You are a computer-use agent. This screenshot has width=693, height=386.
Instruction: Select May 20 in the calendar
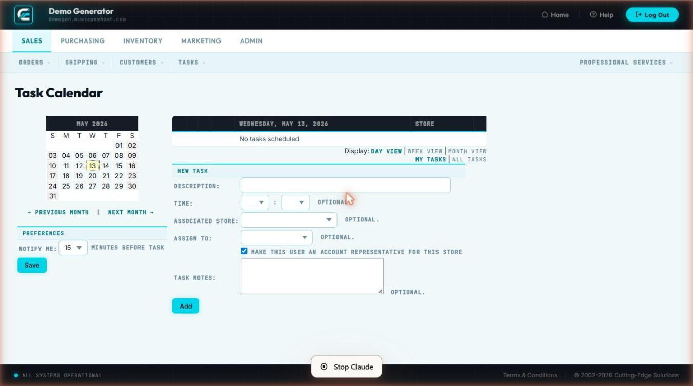point(92,176)
